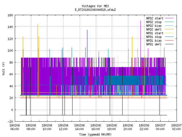Click the 180206 12:00 x-axis tick label
The width and height of the screenshot is (182, 137).
[63, 127]
